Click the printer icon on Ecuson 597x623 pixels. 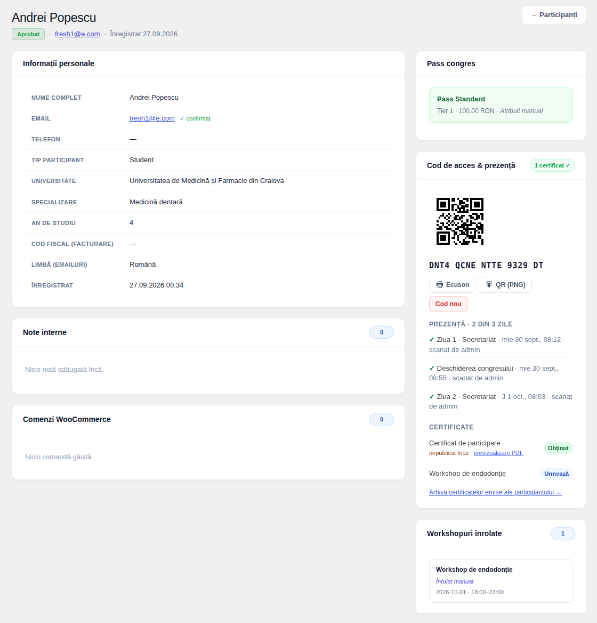tap(439, 285)
